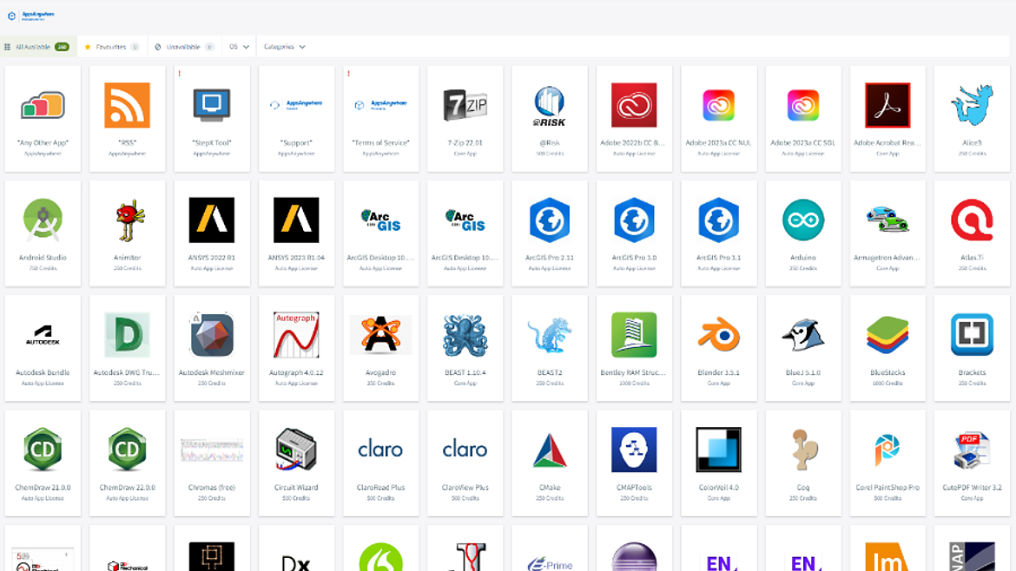Launch the CMake triangle icon
The height and width of the screenshot is (571, 1016).
coord(550,450)
